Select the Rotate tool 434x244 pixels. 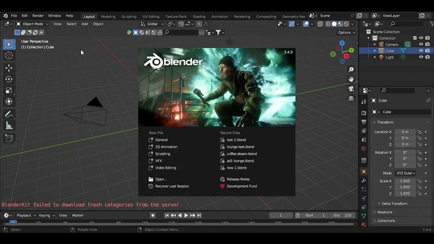pos(9,79)
